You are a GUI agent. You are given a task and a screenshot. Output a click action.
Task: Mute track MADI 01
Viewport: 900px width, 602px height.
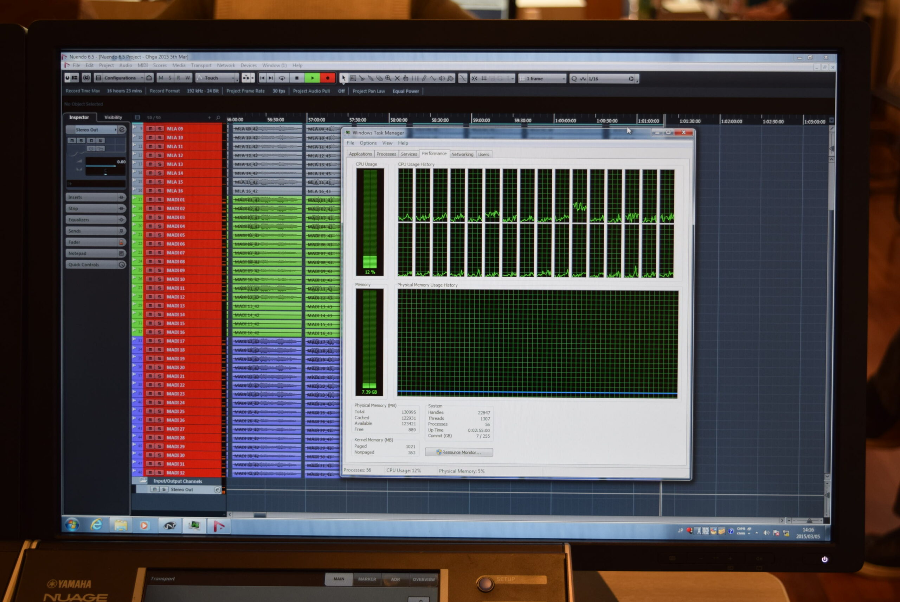tap(150, 199)
